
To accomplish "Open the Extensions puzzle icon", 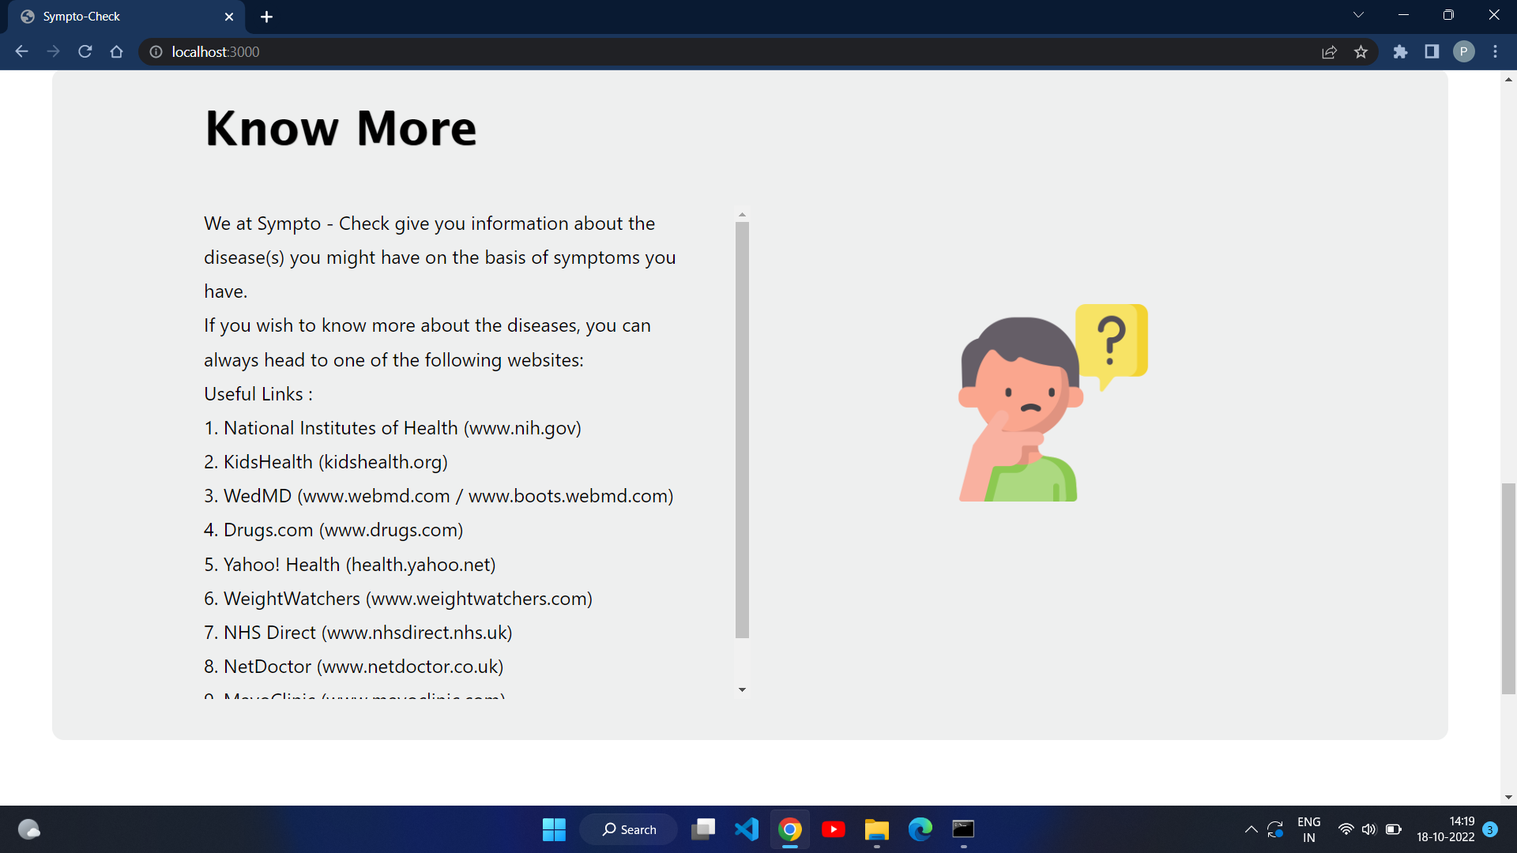I will coord(1400,52).
